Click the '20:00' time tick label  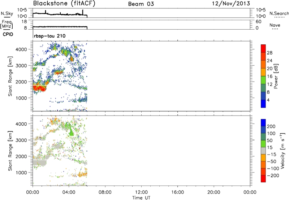click(x=214, y=192)
